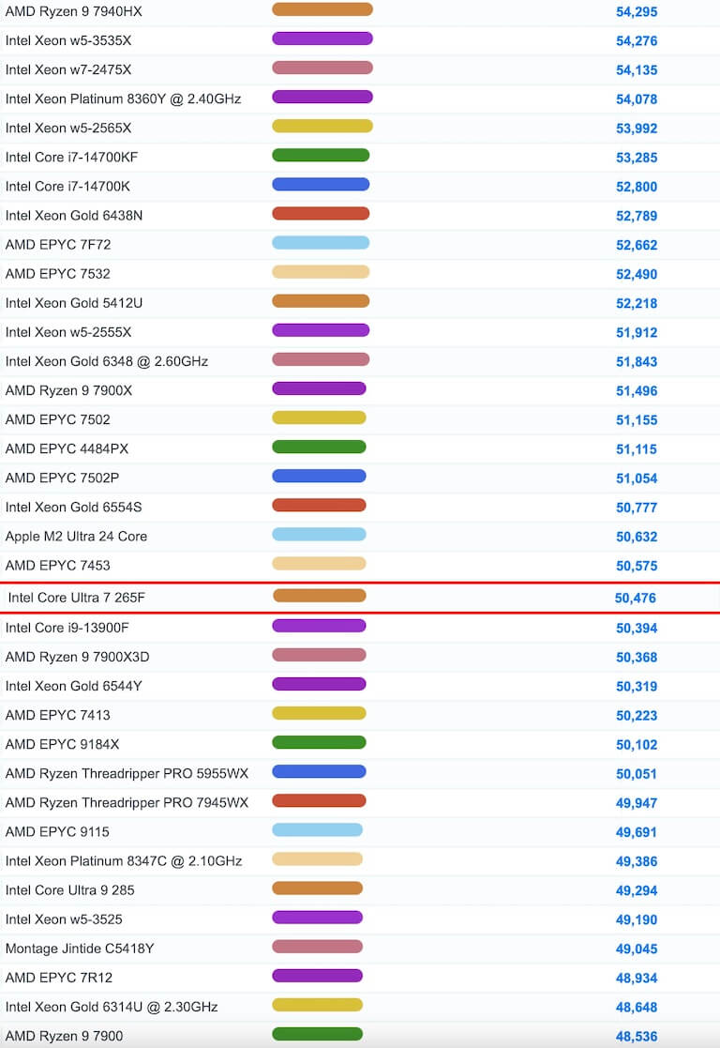The image size is (720, 1048).
Task: Open AMD EPYC 7R12 entry
Action: coord(59,978)
